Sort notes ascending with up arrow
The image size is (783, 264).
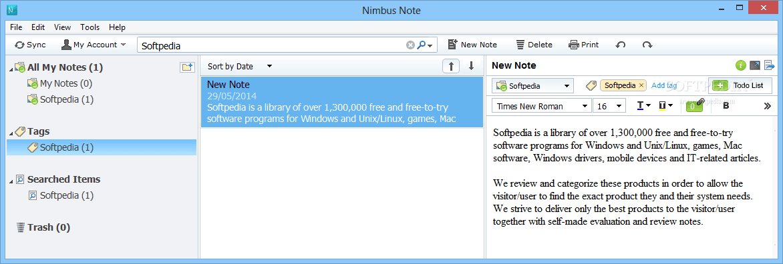(451, 66)
